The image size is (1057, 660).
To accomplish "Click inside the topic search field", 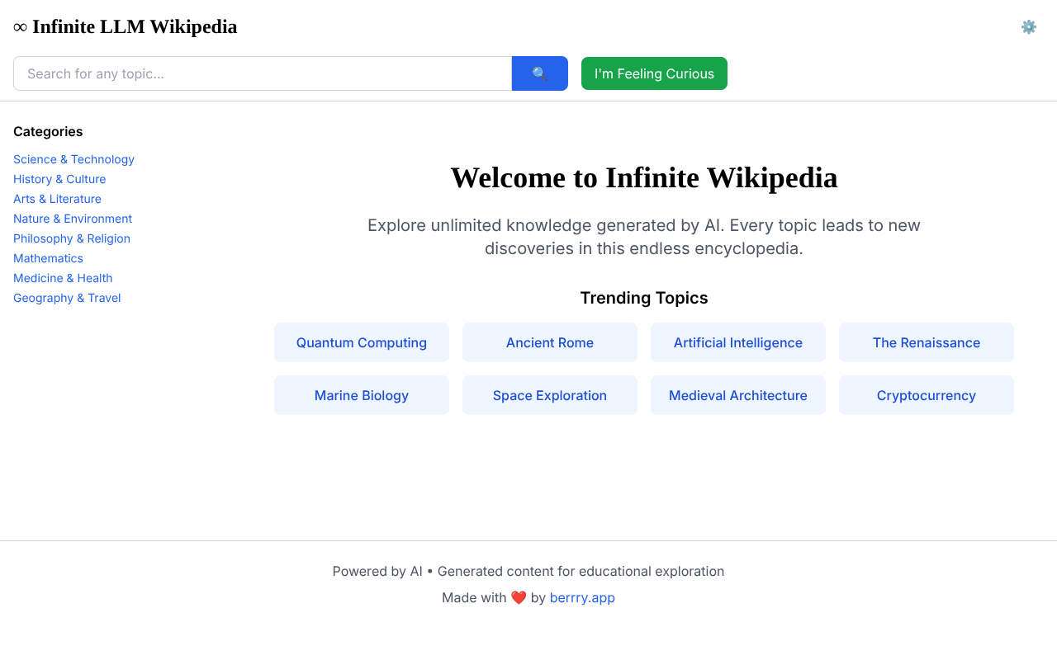I will coord(263,73).
